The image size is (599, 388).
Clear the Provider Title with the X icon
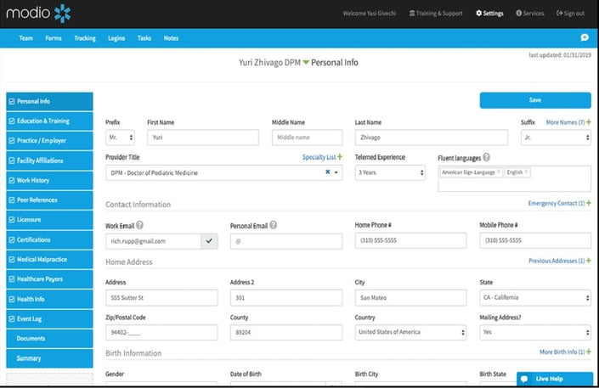click(327, 172)
